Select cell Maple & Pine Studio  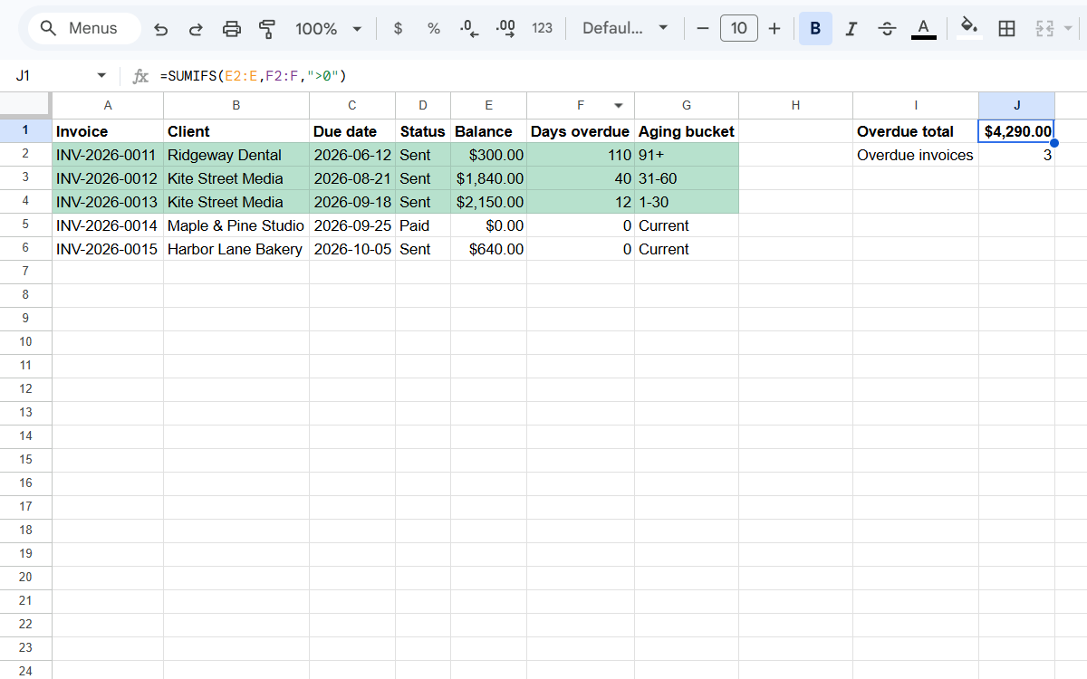pyautogui.click(x=236, y=225)
